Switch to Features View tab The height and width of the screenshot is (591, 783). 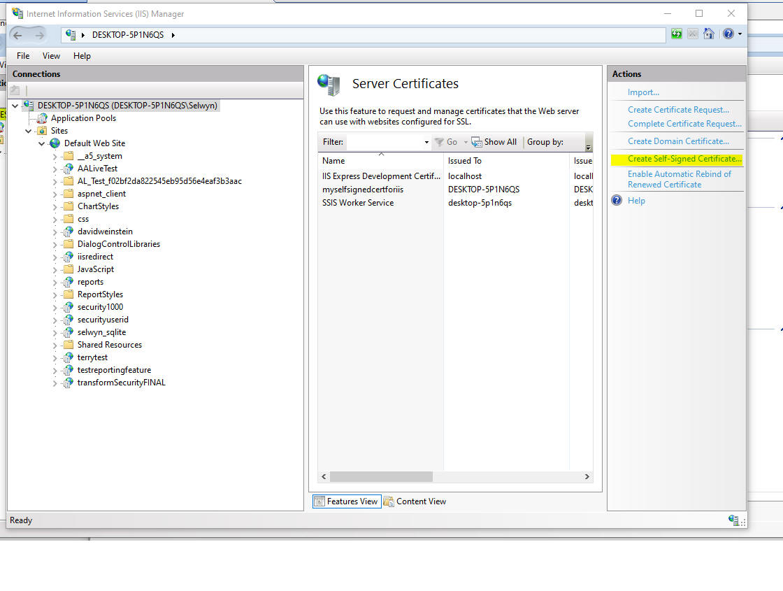[x=347, y=501]
